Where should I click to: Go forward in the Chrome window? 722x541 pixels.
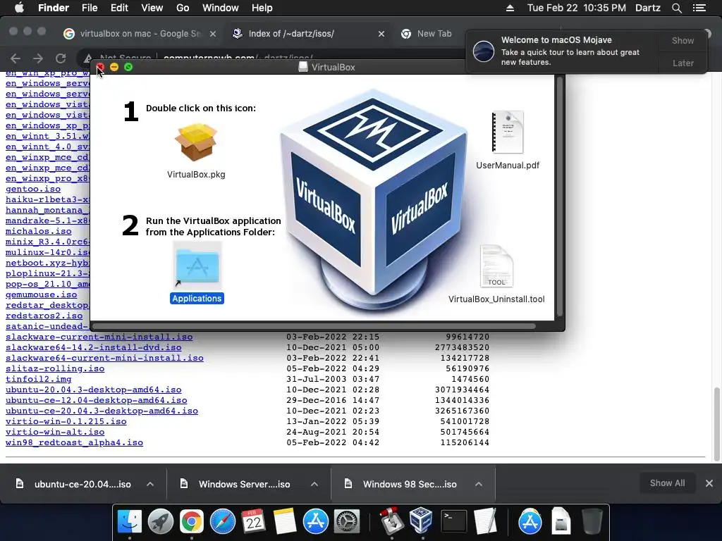coord(38,58)
